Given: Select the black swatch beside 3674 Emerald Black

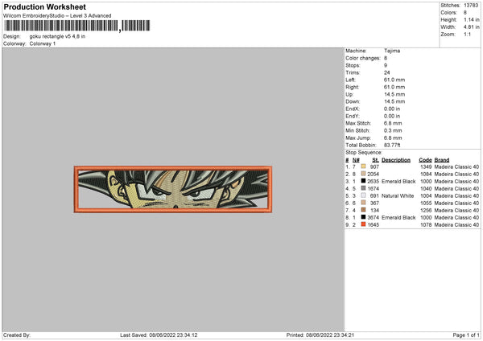Looking at the screenshot, I should (x=363, y=217).
